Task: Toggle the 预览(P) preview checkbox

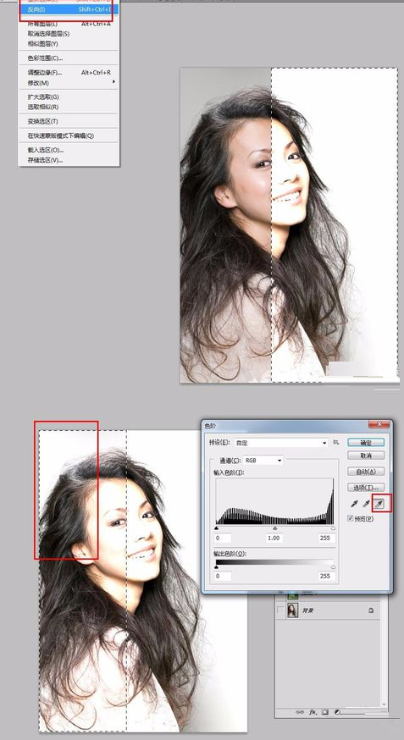Action: pos(350,518)
